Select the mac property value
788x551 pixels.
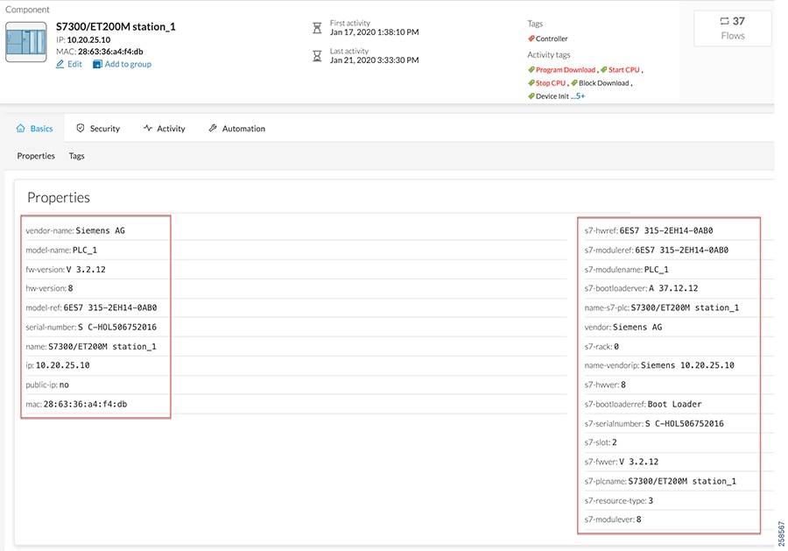coord(85,404)
